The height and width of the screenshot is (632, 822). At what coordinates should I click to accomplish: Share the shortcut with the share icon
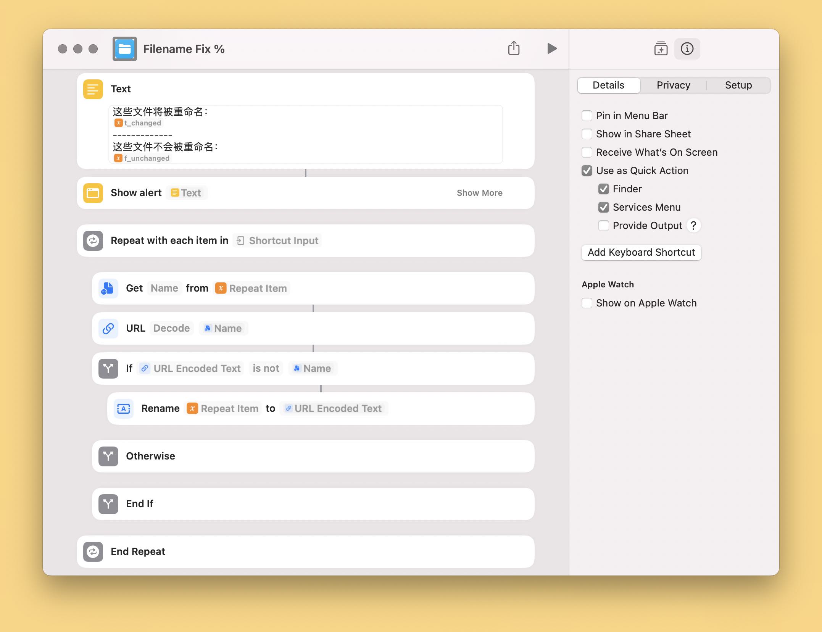point(514,48)
